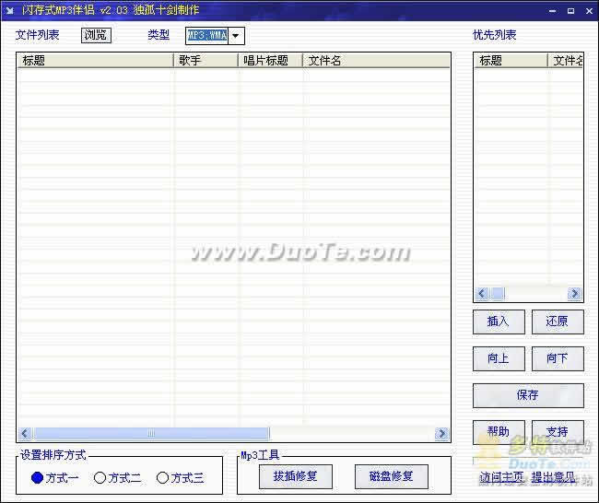The height and width of the screenshot is (503, 599).
Task: Sort file list by 歌手 column
Action: click(x=206, y=61)
